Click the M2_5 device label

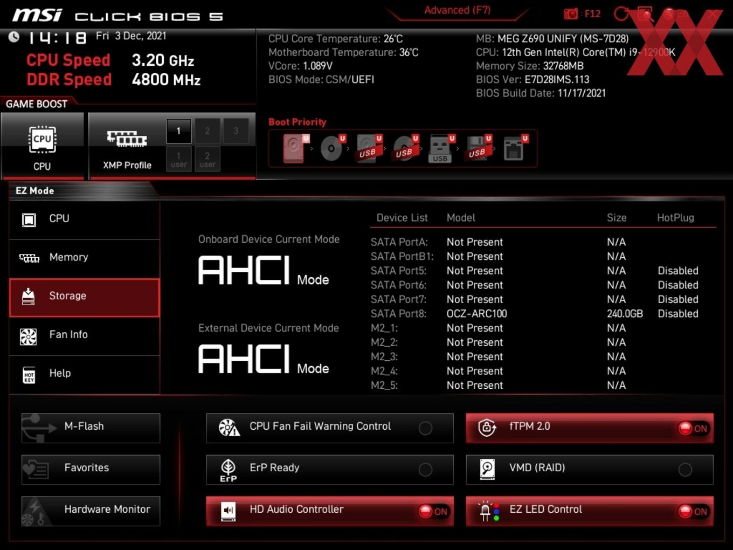384,386
